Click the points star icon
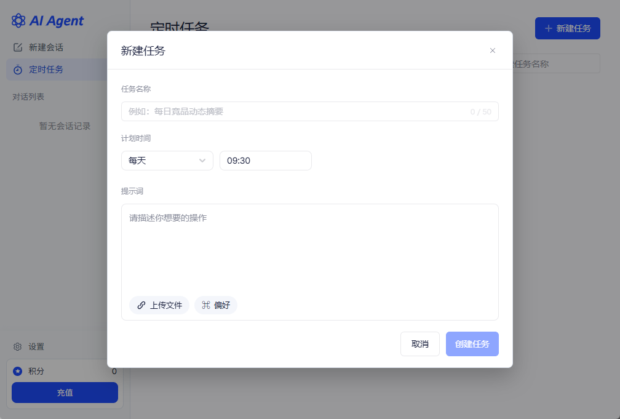 coord(17,371)
